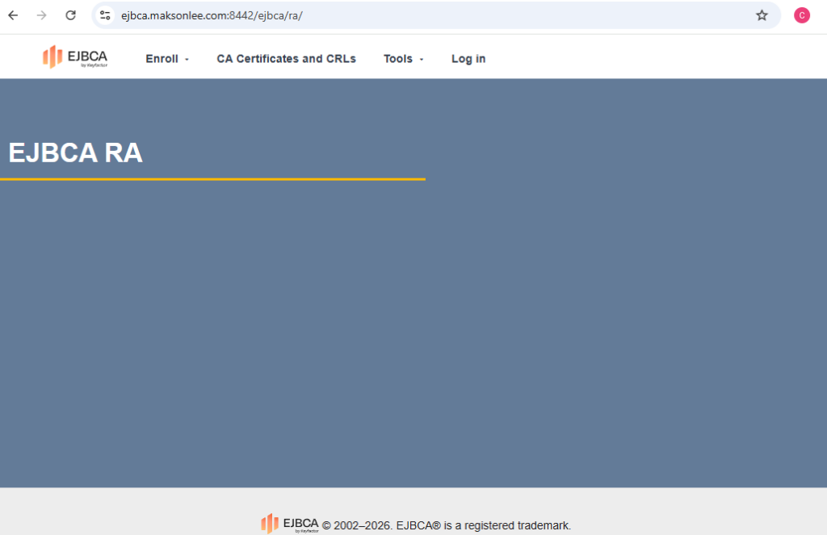Bookmark this page with the star icon

pos(762,15)
